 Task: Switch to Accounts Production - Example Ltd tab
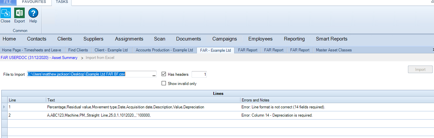(x=164, y=50)
